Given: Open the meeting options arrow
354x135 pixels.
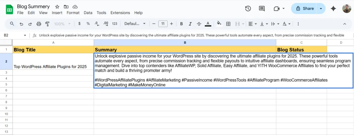Looking at the screenshot, I should [283, 9].
